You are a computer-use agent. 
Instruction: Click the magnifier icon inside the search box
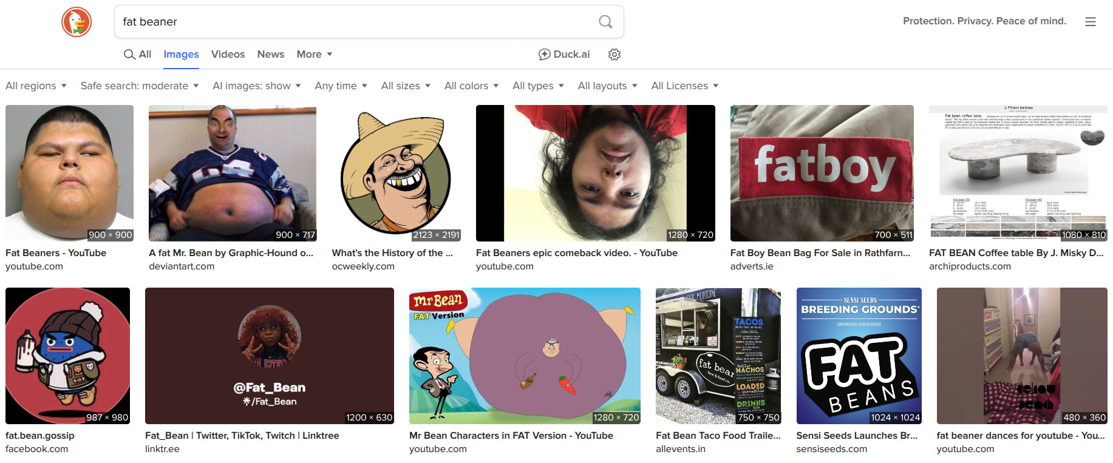pos(605,22)
